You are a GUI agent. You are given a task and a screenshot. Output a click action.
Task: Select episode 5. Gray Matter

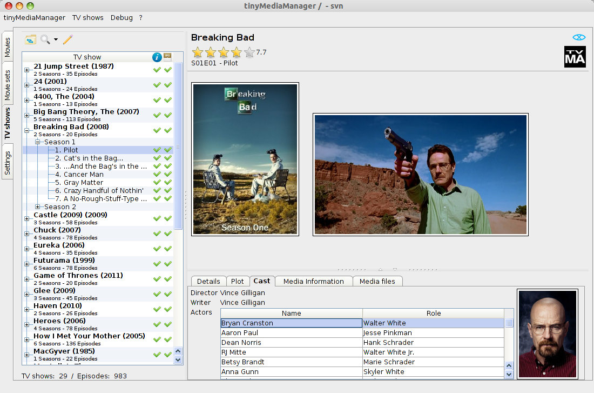pyautogui.click(x=79, y=183)
